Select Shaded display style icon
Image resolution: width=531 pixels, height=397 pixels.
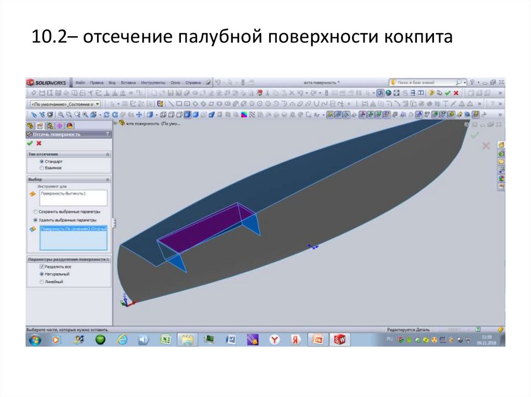coord(195,115)
